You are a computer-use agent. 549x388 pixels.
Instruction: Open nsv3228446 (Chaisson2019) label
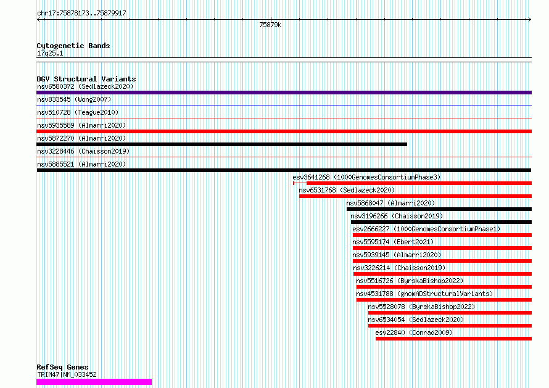tap(83, 151)
